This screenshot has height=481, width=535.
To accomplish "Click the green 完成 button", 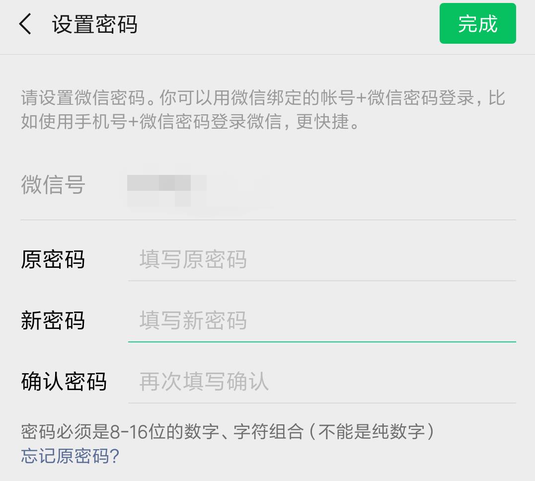I will click(477, 23).
